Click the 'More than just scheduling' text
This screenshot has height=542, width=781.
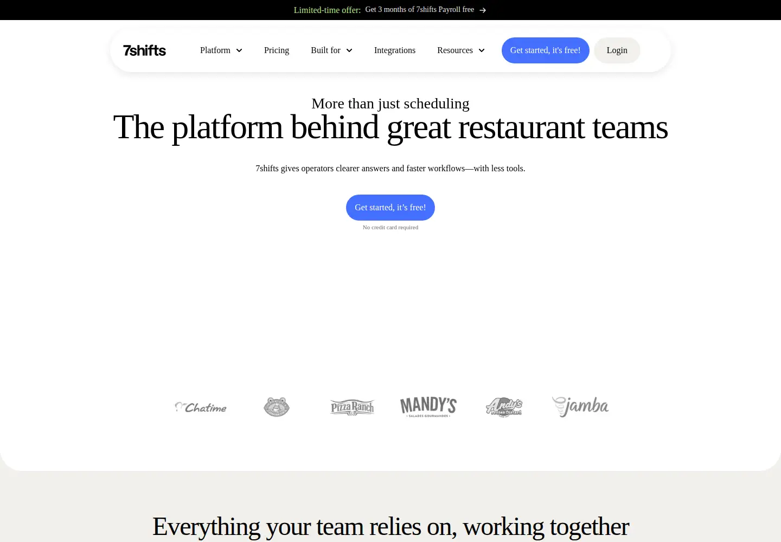click(x=390, y=104)
